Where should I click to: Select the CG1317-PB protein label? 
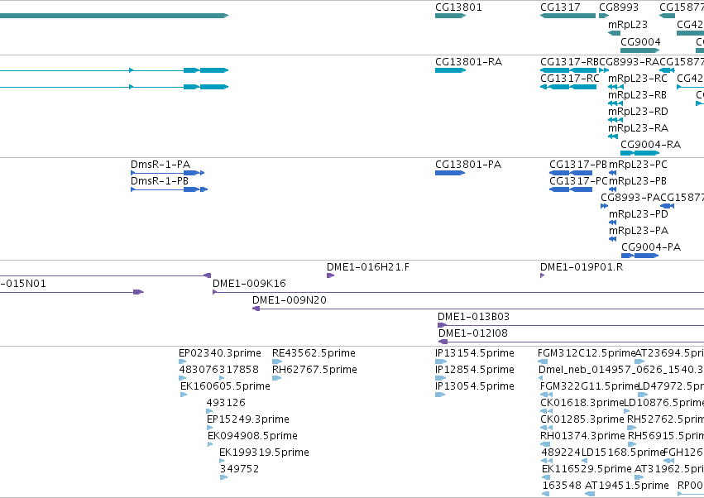[578, 165]
